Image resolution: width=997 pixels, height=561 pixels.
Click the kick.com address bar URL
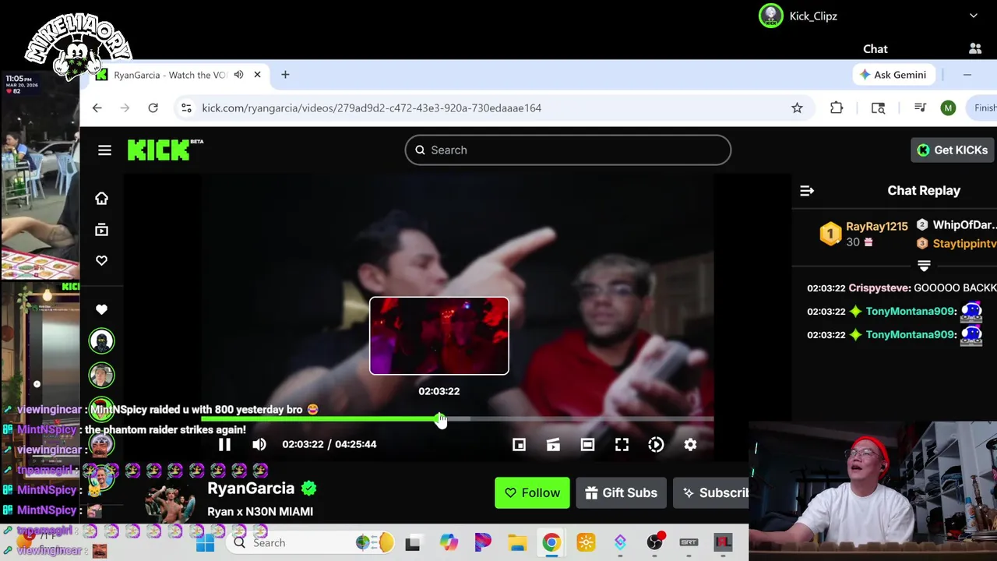[x=372, y=108]
